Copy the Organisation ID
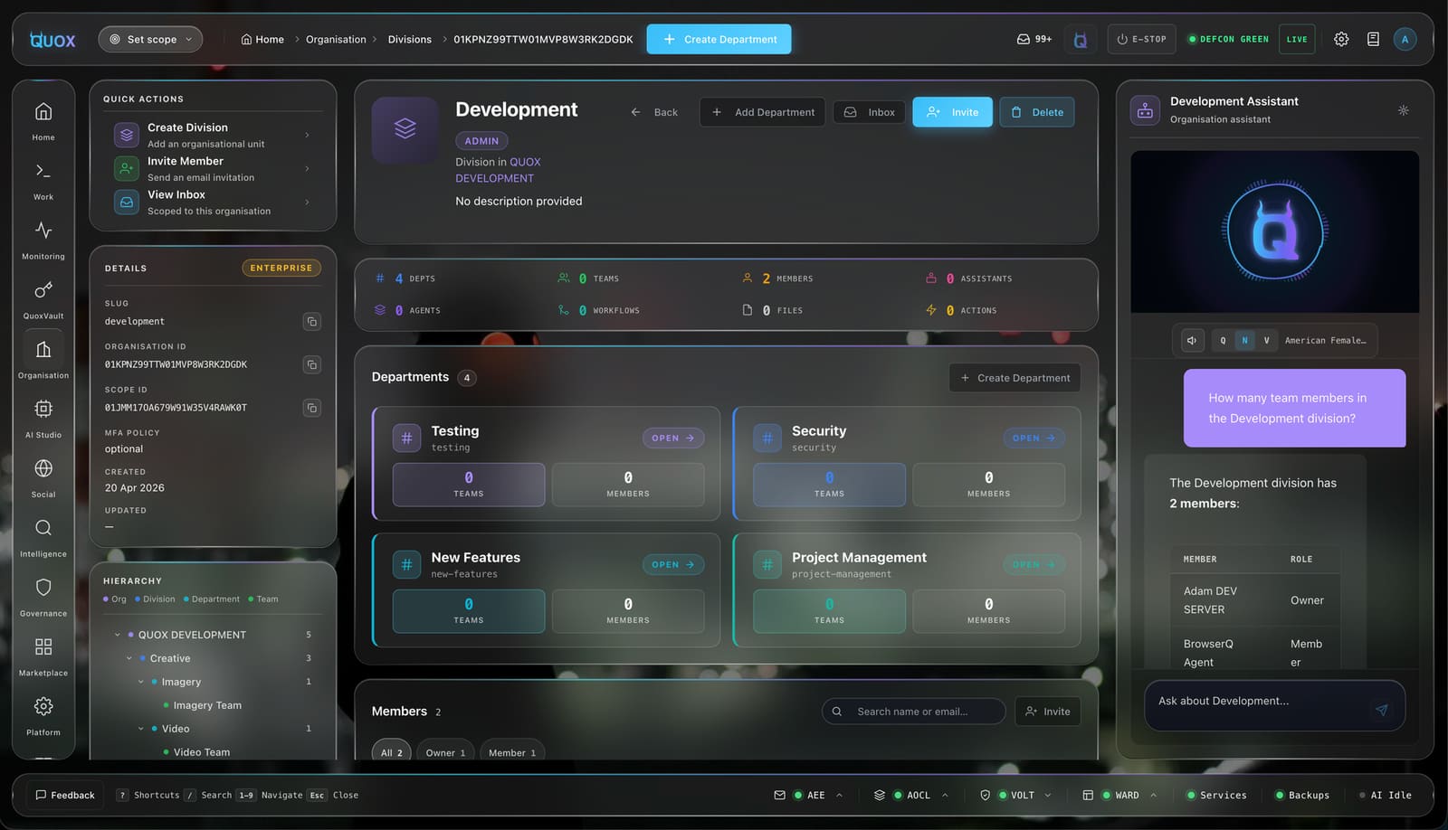The width and height of the screenshot is (1448, 830). click(312, 364)
